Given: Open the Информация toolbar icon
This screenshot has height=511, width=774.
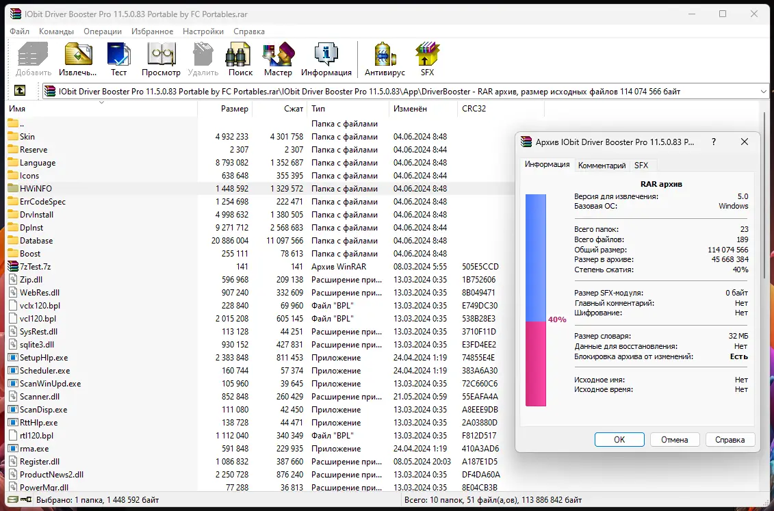Looking at the screenshot, I should (x=326, y=60).
